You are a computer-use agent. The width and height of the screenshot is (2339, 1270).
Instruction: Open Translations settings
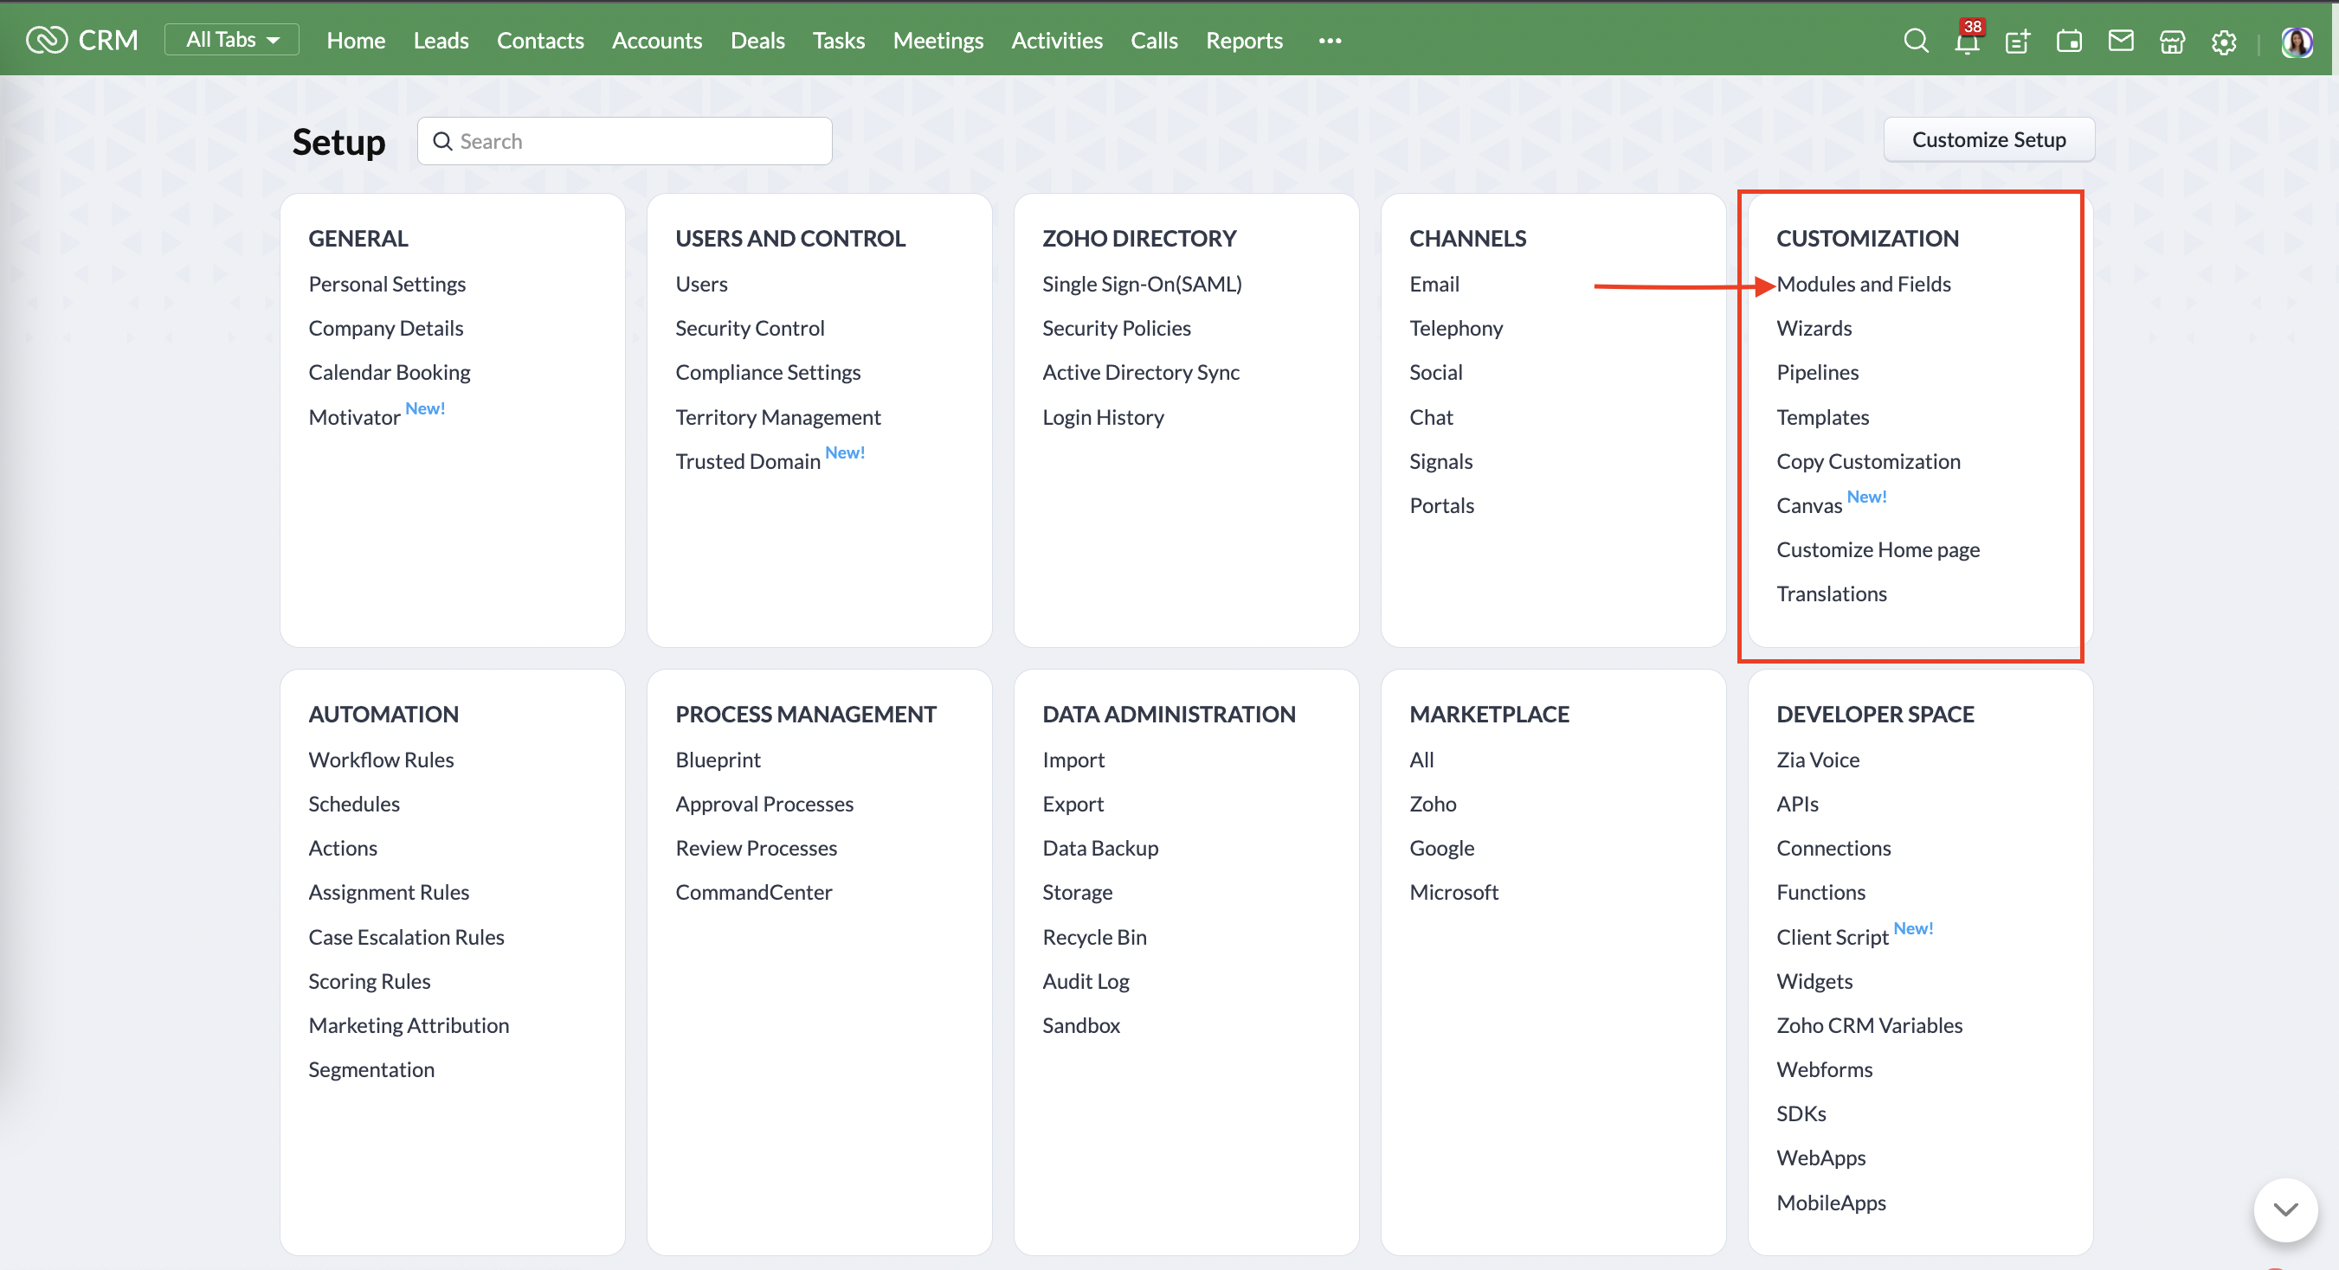(1832, 593)
